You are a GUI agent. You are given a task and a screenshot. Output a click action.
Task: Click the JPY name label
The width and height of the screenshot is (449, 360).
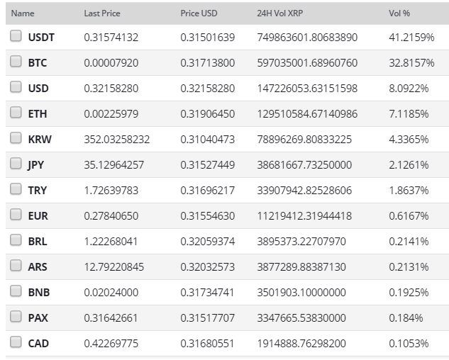35,165
